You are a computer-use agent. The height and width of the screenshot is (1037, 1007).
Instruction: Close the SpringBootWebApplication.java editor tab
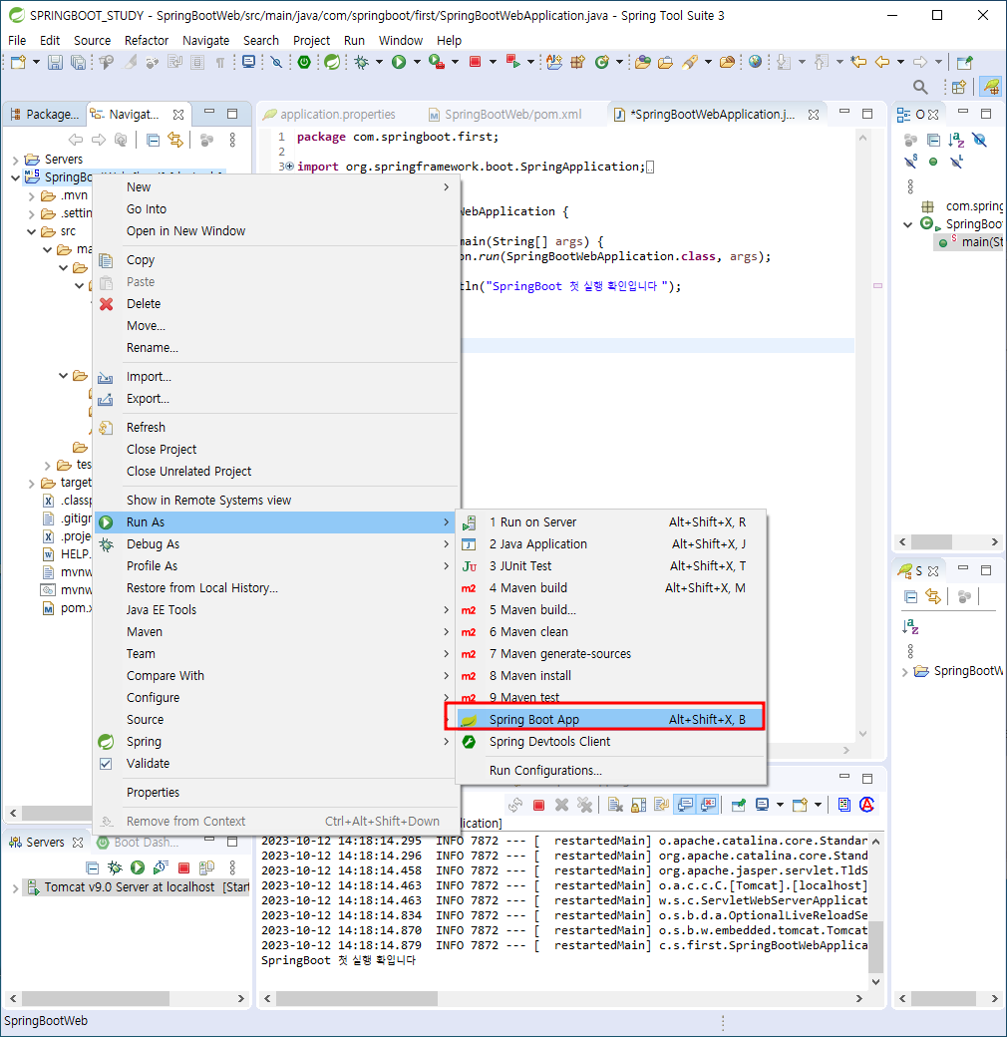pyautogui.click(x=814, y=115)
